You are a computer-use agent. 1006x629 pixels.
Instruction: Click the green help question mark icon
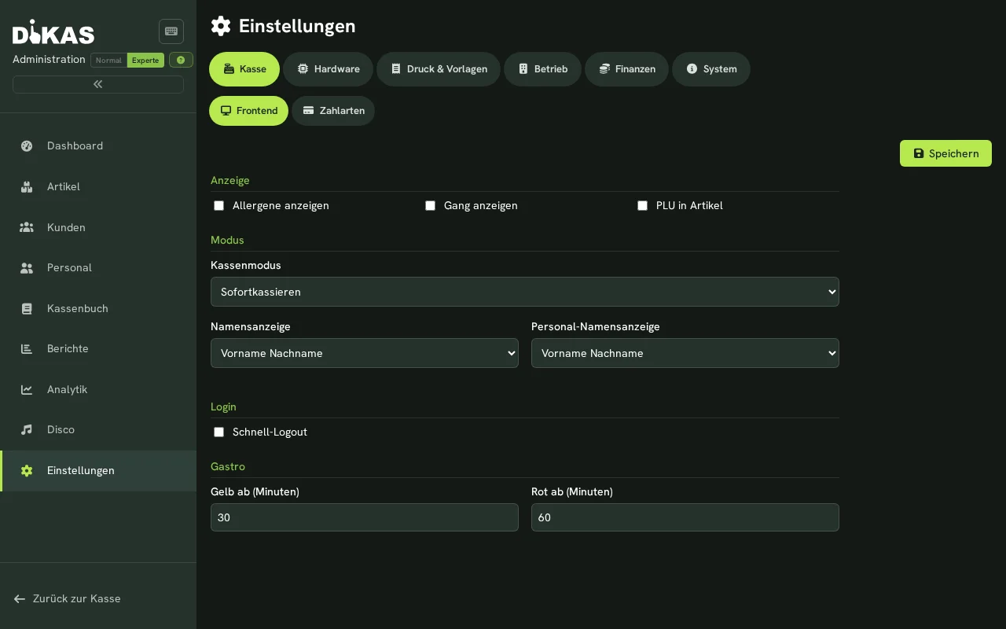[x=181, y=60]
